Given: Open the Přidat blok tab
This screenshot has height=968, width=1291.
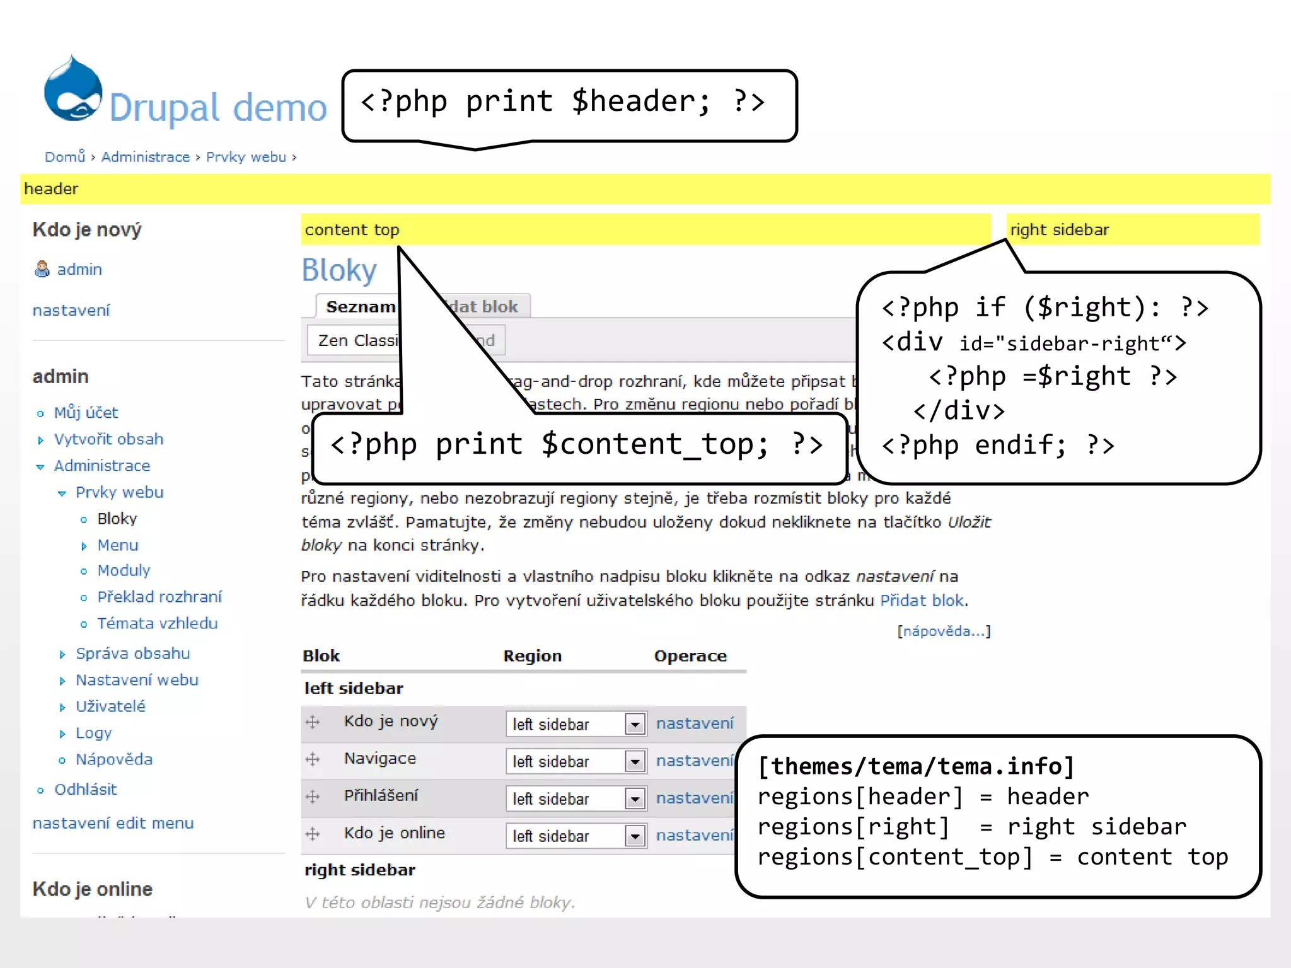Looking at the screenshot, I should pyautogui.click(x=484, y=307).
